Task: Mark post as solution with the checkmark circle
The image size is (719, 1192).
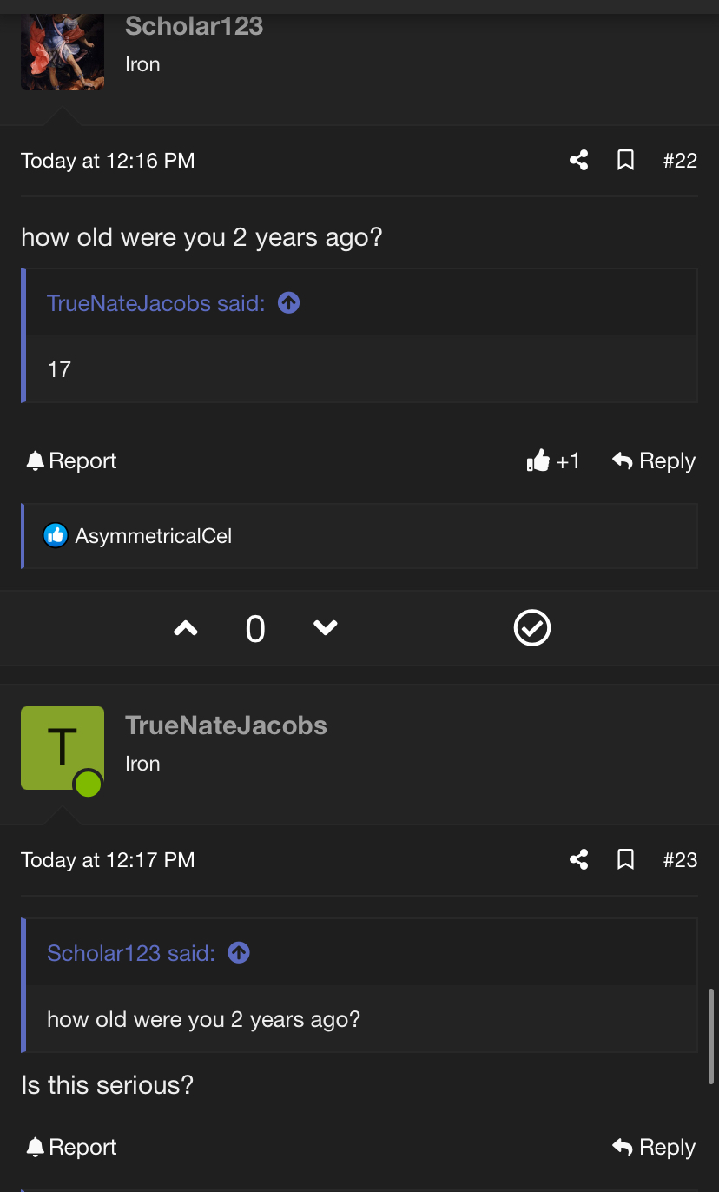Action: pyautogui.click(x=532, y=628)
